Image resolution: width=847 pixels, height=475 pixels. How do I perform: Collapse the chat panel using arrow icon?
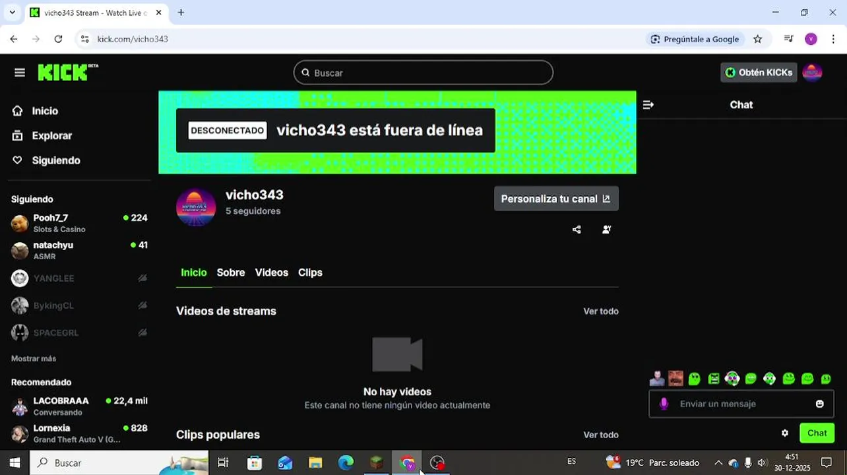(x=648, y=105)
